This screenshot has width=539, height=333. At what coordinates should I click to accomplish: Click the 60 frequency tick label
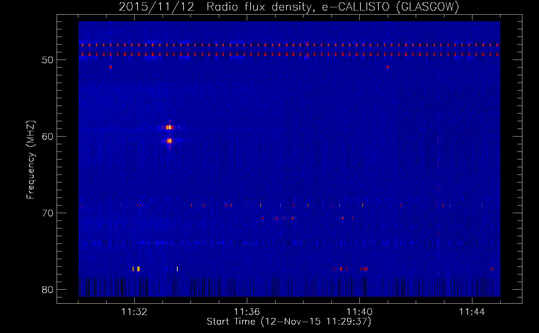pyautogui.click(x=48, y=137)
